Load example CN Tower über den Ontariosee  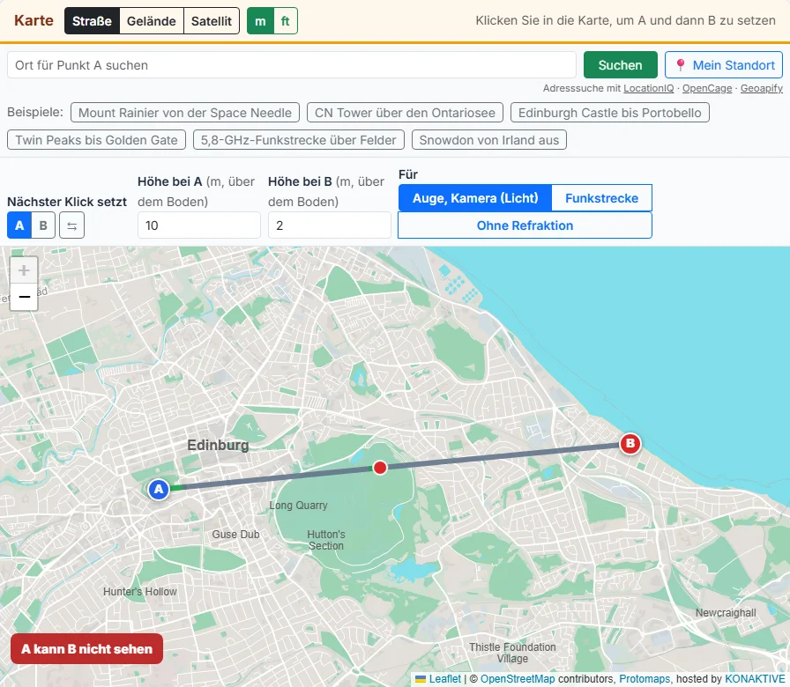click(405, 113)
